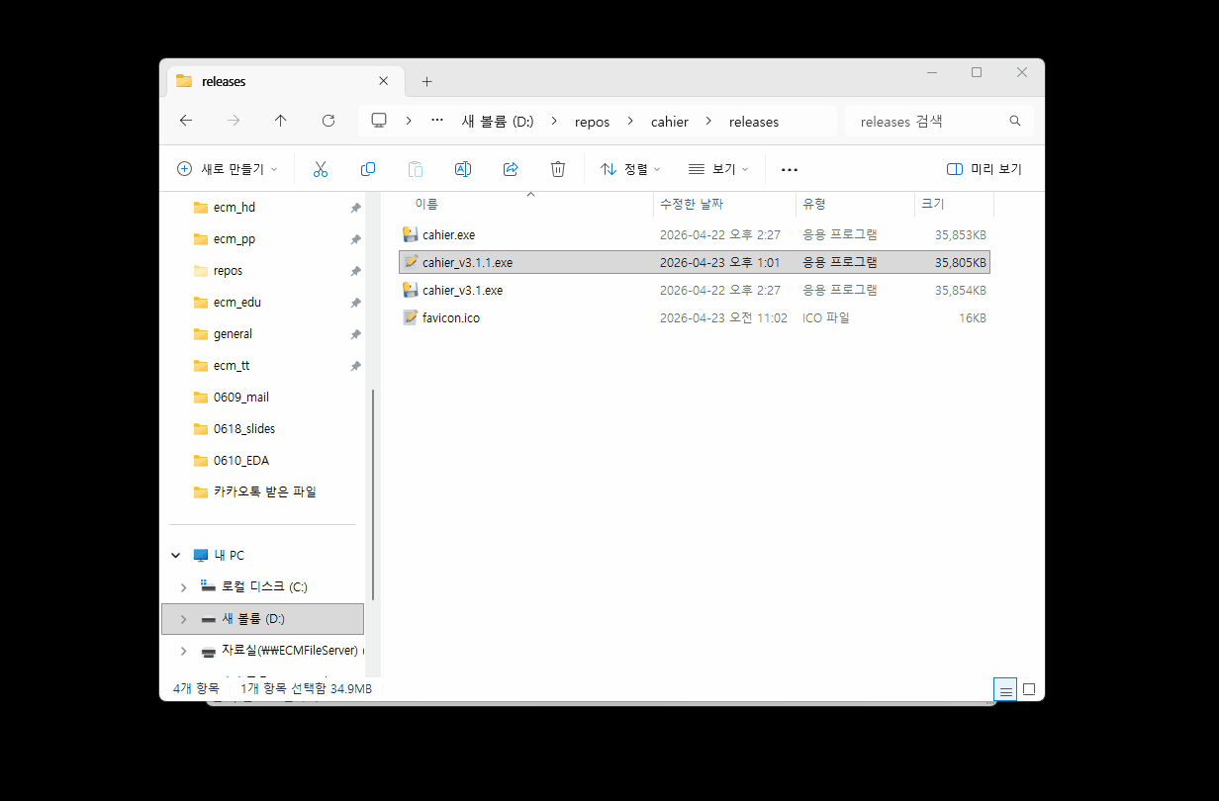Click cahier breadcrumb in address bar
This screenshot has width=1219, height=801.
point(670,122)
